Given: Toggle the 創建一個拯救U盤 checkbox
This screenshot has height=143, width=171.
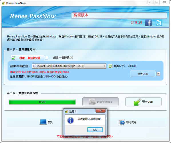Looking at the screenshot, I should [x=13, y=58].
